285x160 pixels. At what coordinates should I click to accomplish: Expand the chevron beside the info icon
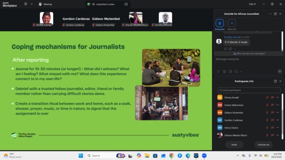(x=32, y=4)
